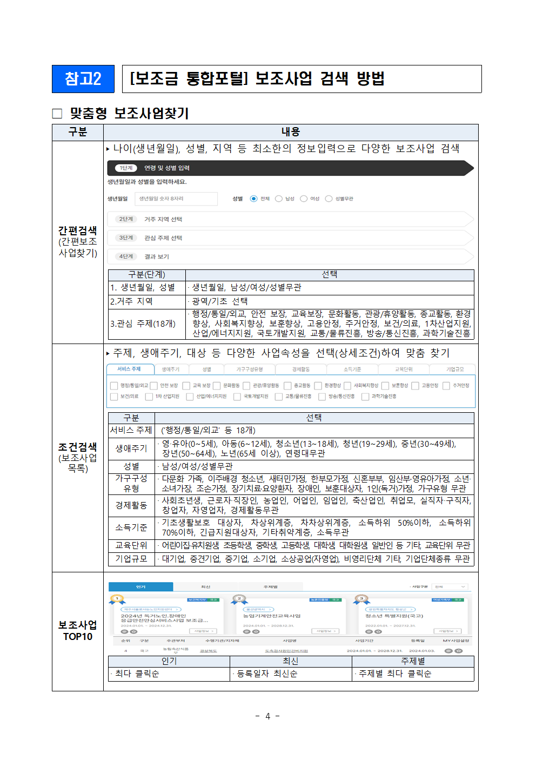Image resolution: width=536 pixels, height=759 pixels.
Task: Click the rank 2 silver medal badge
Action: (x=239, y=599)
